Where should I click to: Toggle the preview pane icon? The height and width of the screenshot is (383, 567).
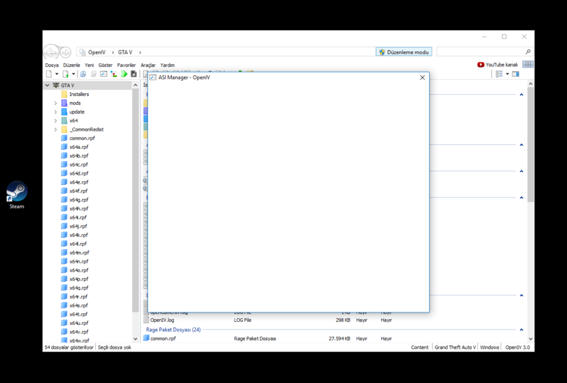click(515, 74)
